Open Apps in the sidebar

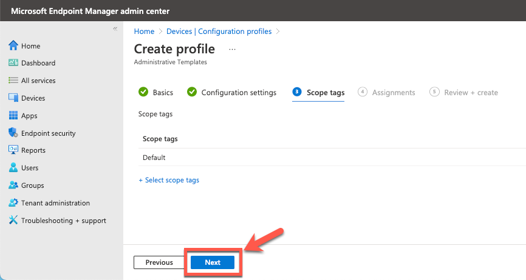[x=29, y=116]
